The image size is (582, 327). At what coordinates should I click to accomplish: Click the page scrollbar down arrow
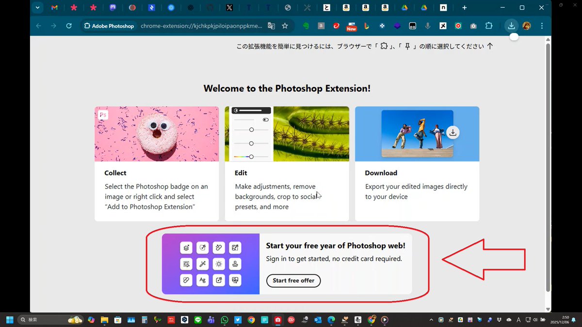click(x=549, y=309)
